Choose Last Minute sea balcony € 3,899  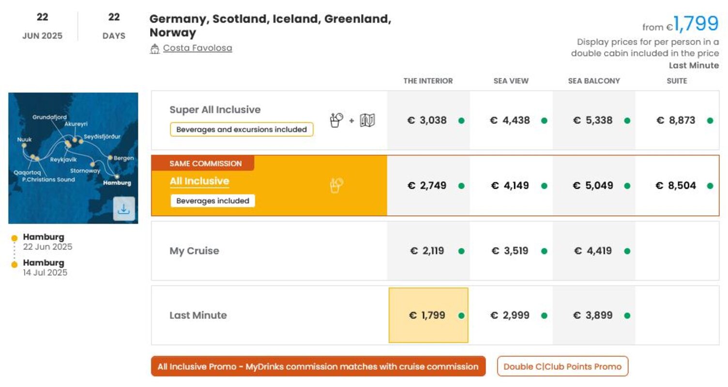594,315
